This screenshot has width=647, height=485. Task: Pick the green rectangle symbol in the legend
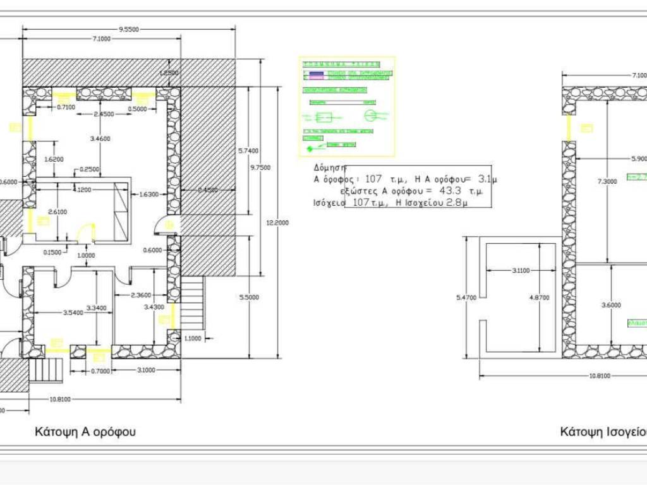pyautogui.click(x=323, y=117)
